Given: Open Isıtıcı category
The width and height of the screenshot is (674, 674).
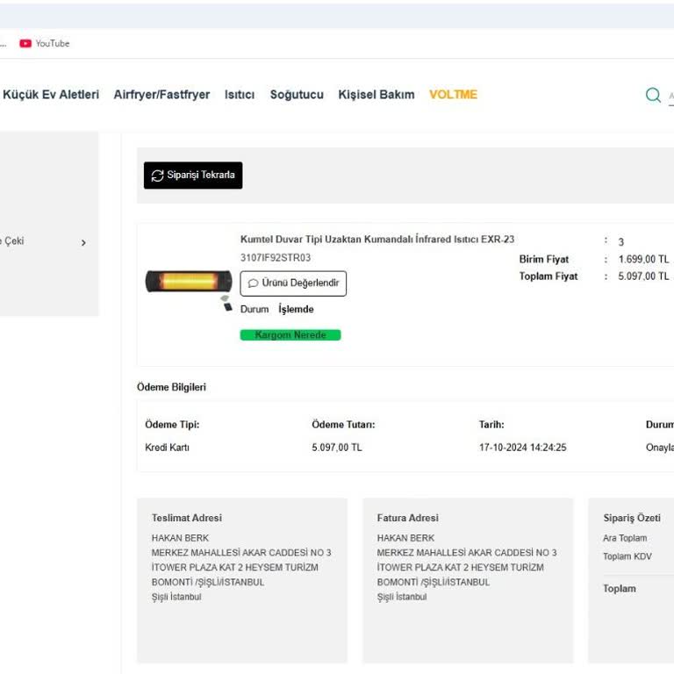Looking at the screenshot, I should [240, 95].
